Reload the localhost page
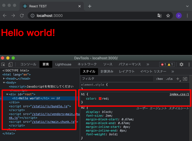Viewport: 192px width, 141px height. pos(22,16)
